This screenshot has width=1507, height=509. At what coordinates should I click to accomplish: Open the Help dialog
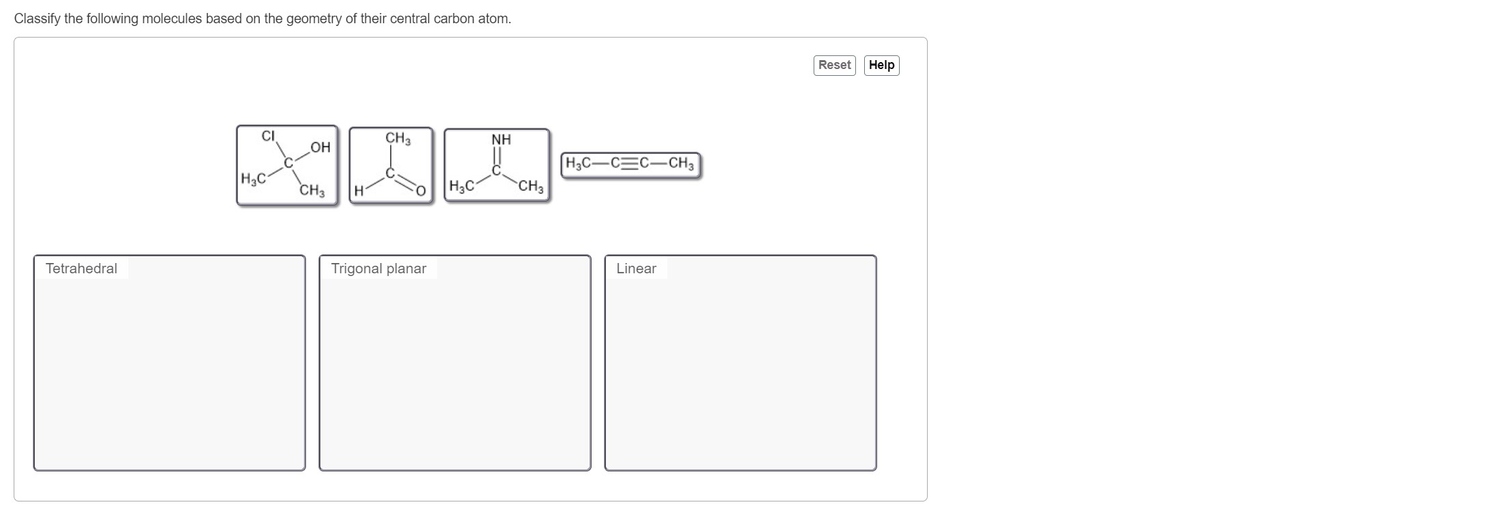[881, 65]
